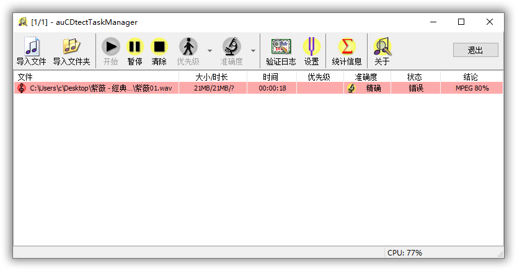Click the MPEG 80% conclusion cell
Viewport: 517px width, 271px height.
tap(472, 88)
